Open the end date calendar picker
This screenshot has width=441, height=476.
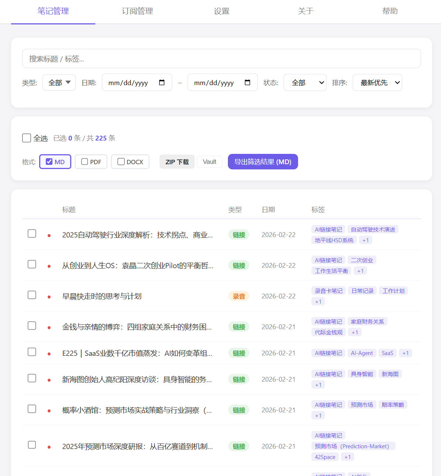[x=247, y=82]
